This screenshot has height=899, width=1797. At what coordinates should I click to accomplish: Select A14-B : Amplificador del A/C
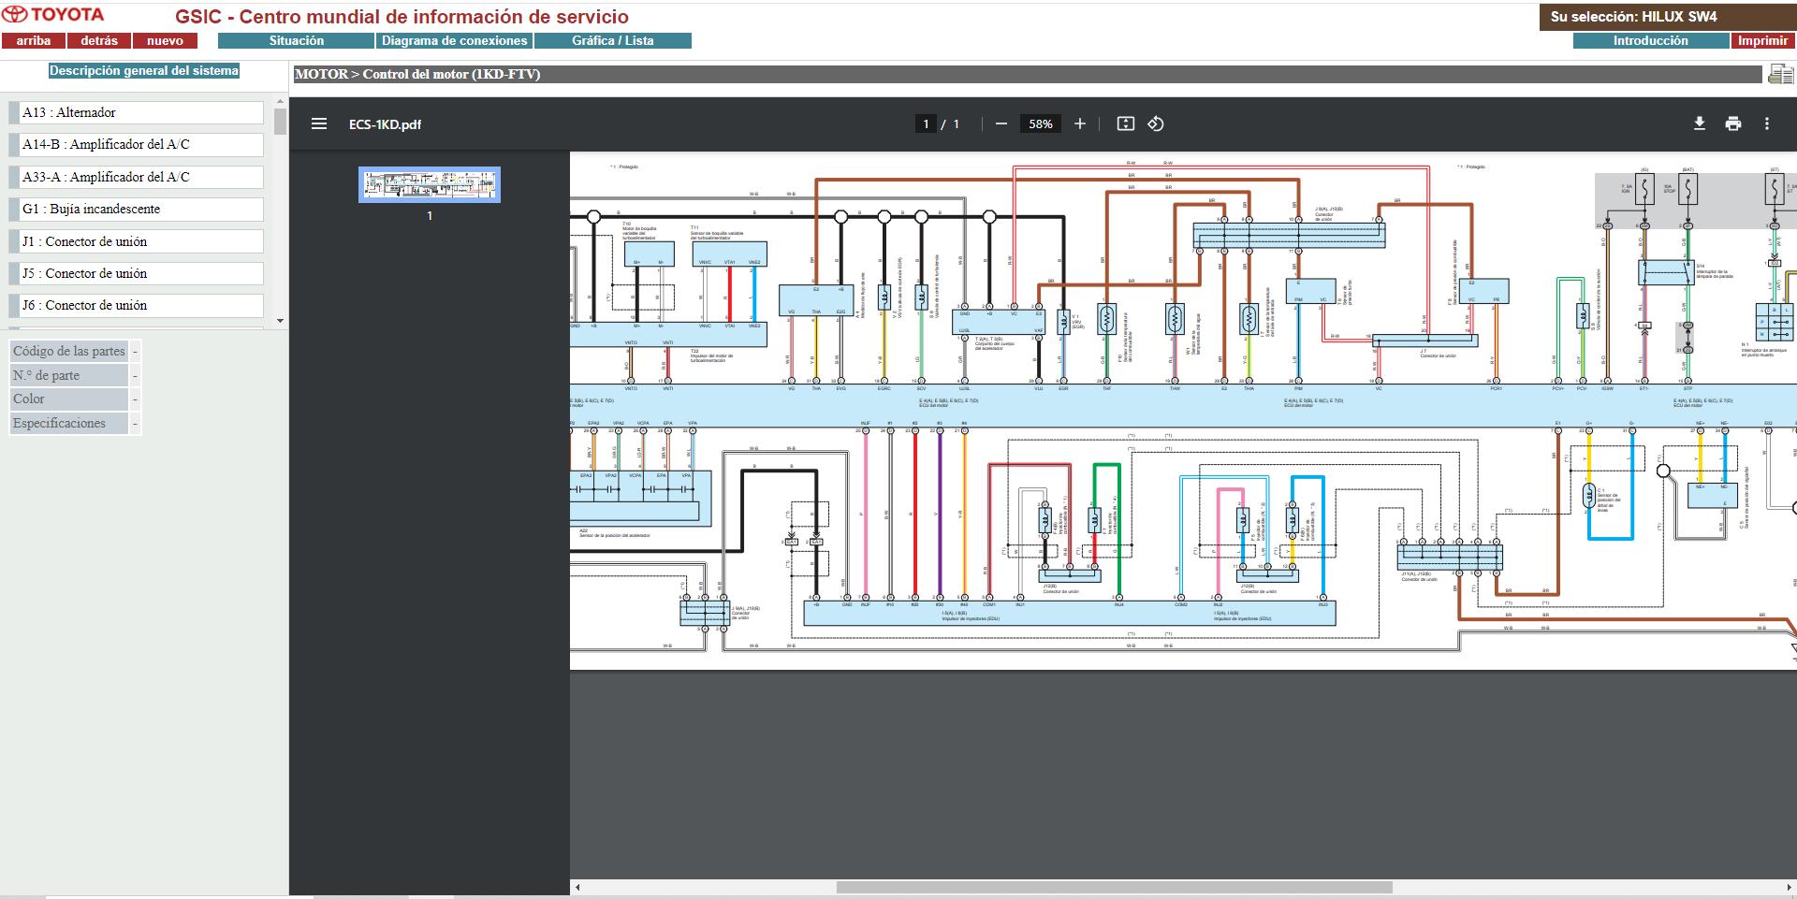[137, 144]
